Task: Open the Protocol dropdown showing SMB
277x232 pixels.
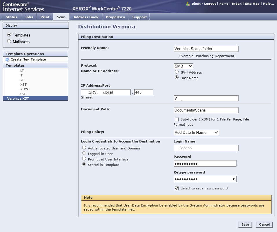Action: click(x=183, y=66)
